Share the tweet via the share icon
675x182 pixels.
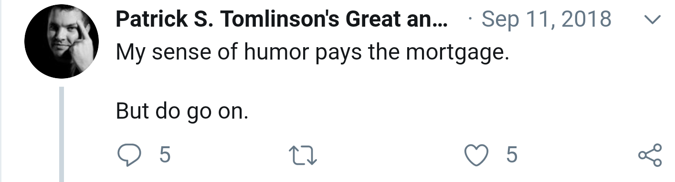650,156
